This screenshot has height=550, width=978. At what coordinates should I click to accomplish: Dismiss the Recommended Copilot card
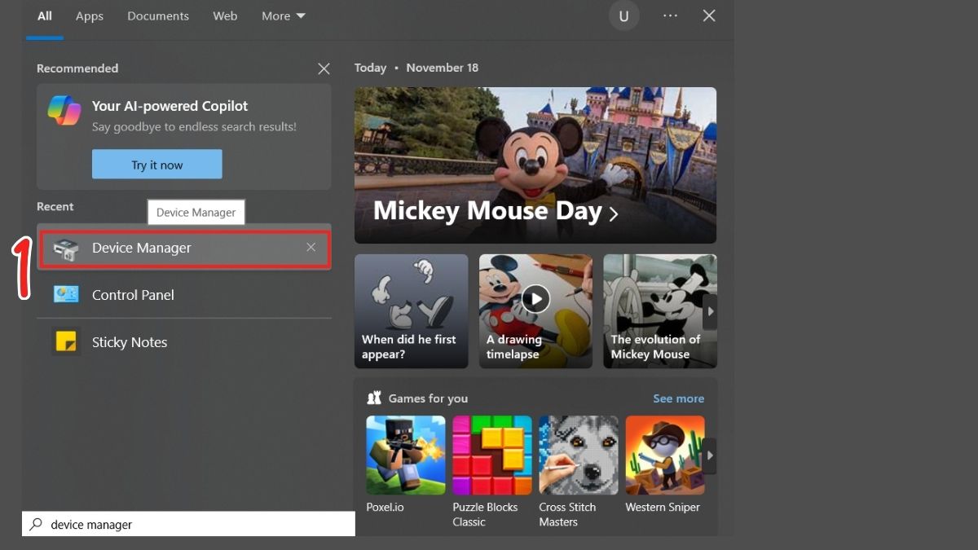pyautogui.click(x=324, y=69)
